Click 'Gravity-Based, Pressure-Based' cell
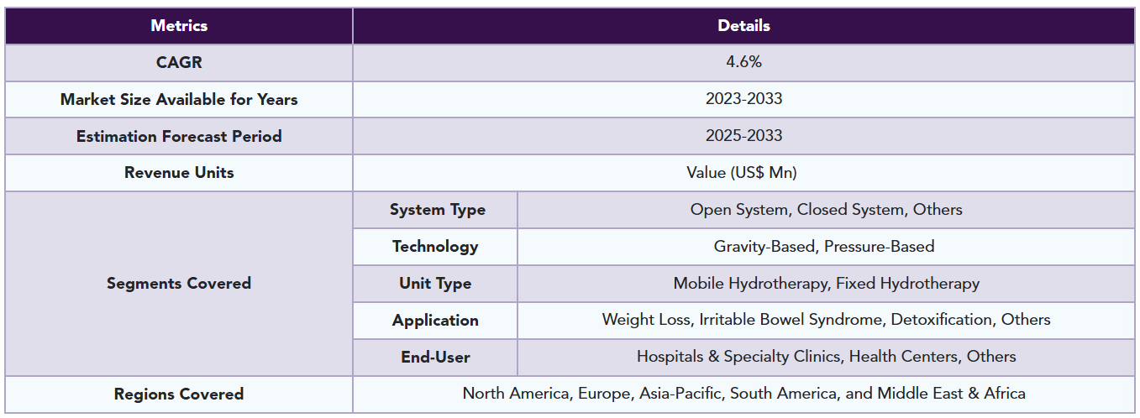 click(x=826, y=247)
